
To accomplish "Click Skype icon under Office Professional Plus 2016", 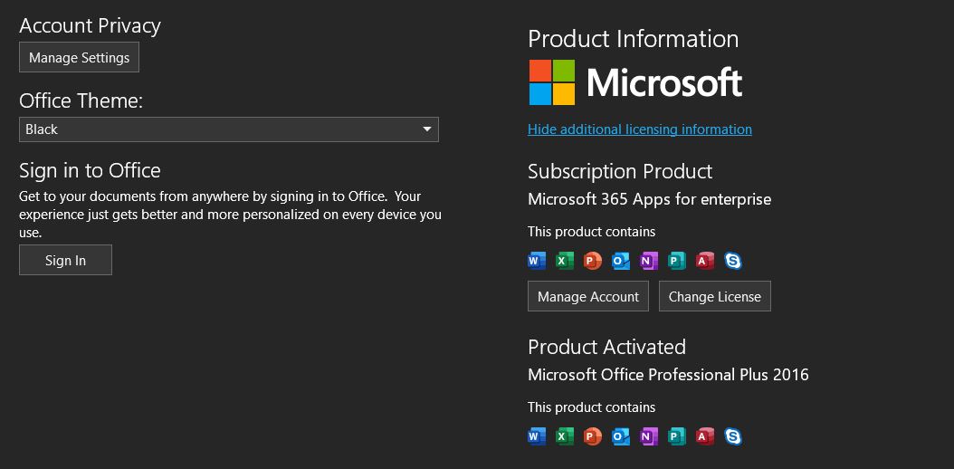I will click(x=733, y=436).
